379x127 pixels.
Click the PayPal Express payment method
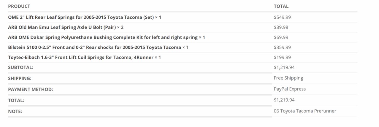290,89
